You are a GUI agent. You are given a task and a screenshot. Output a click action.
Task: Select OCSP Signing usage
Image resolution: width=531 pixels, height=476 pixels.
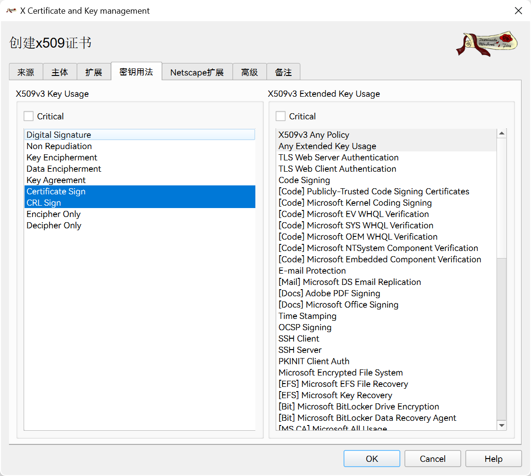[387, 327]
